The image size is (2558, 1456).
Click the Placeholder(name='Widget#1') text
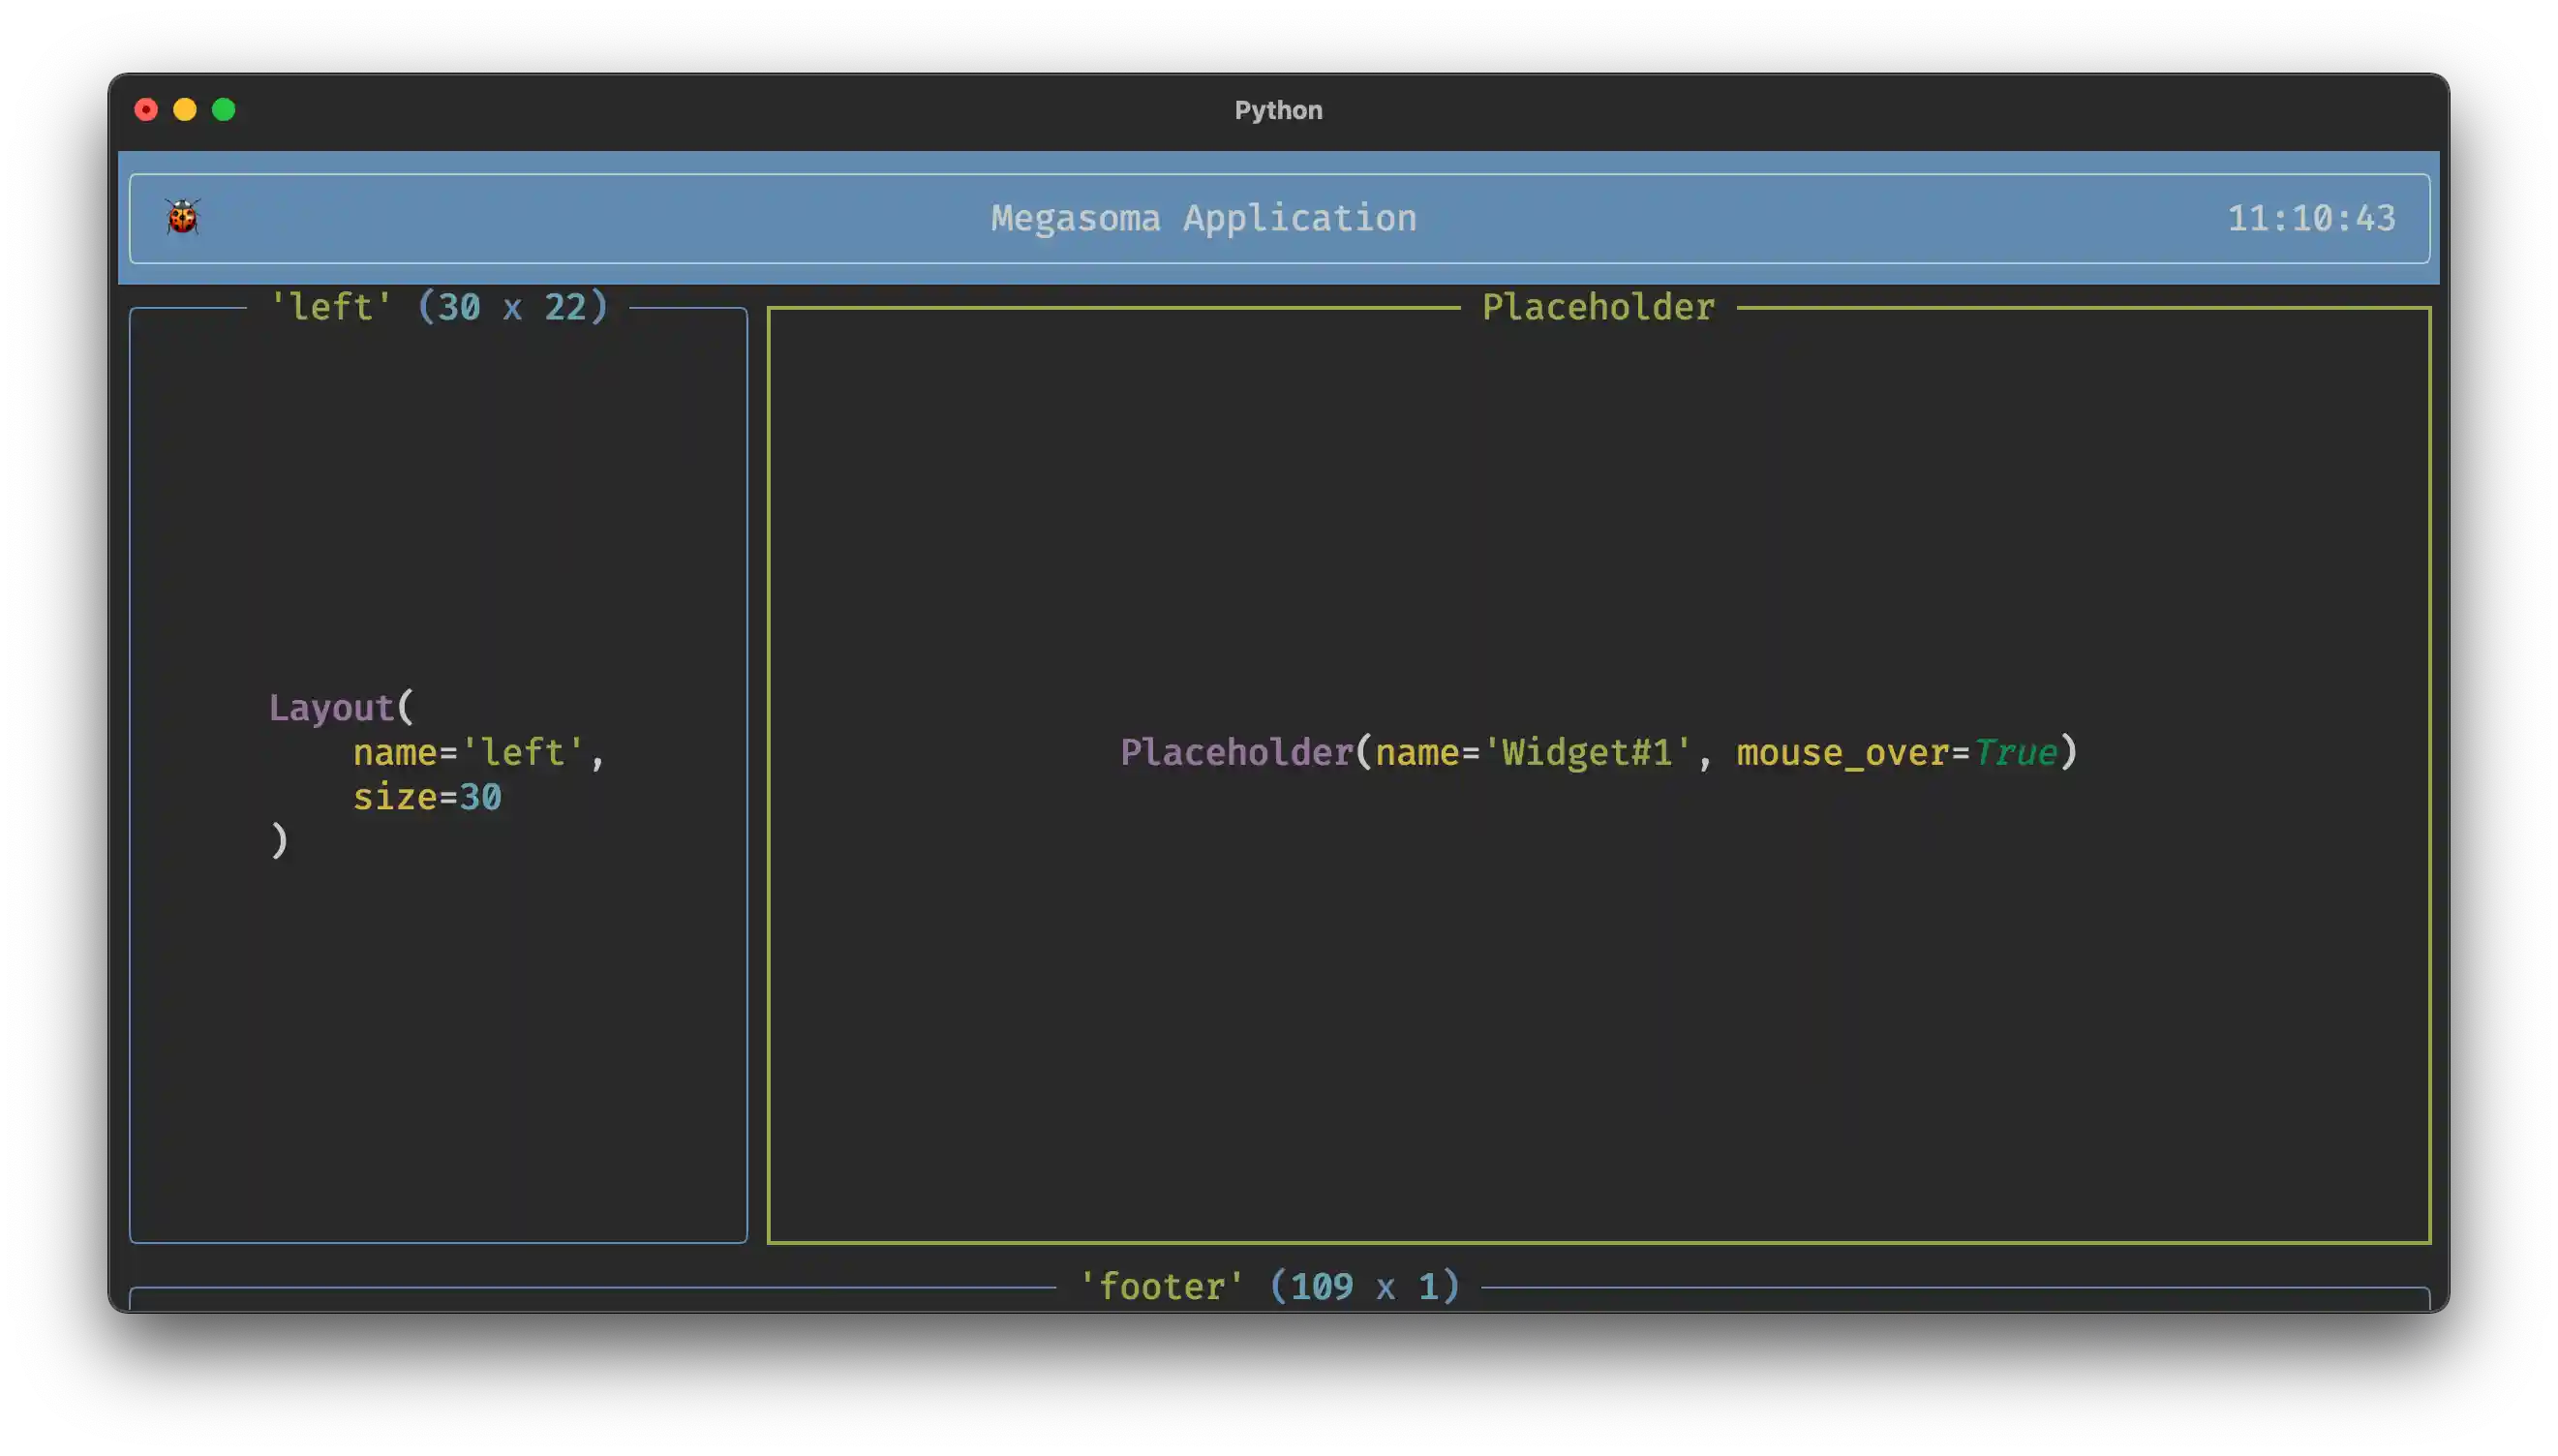coord(1407,752)
